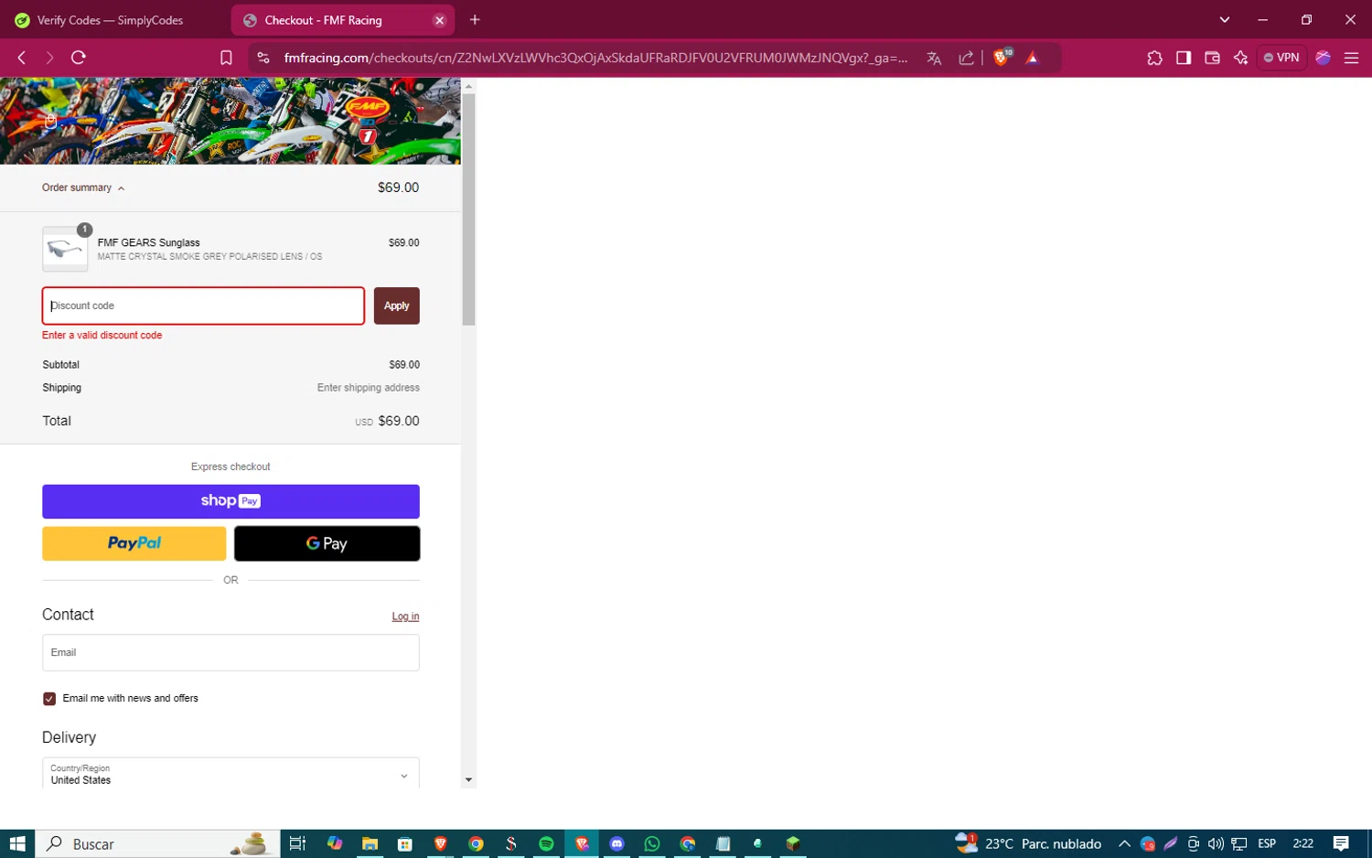Open Task View in taskbar
This screenshot has width=1372, height=858.
point(297,843)
